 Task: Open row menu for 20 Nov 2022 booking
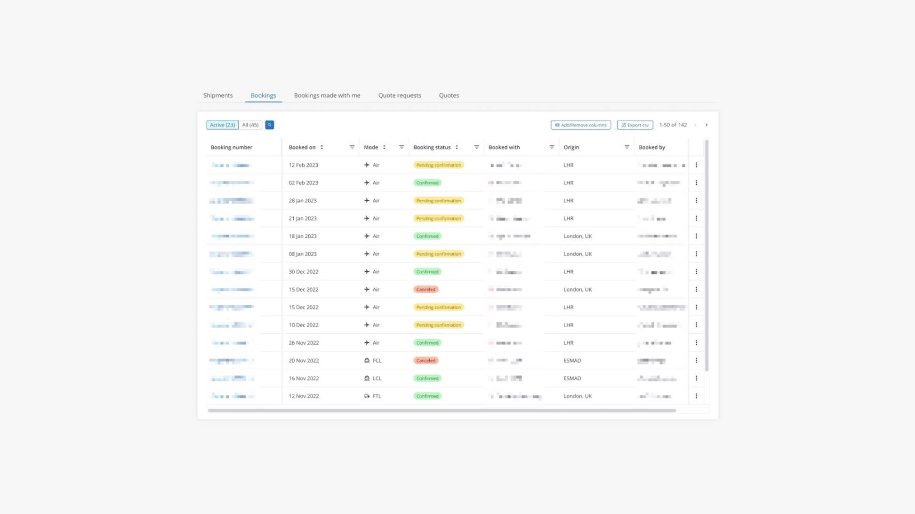(696, 360)
